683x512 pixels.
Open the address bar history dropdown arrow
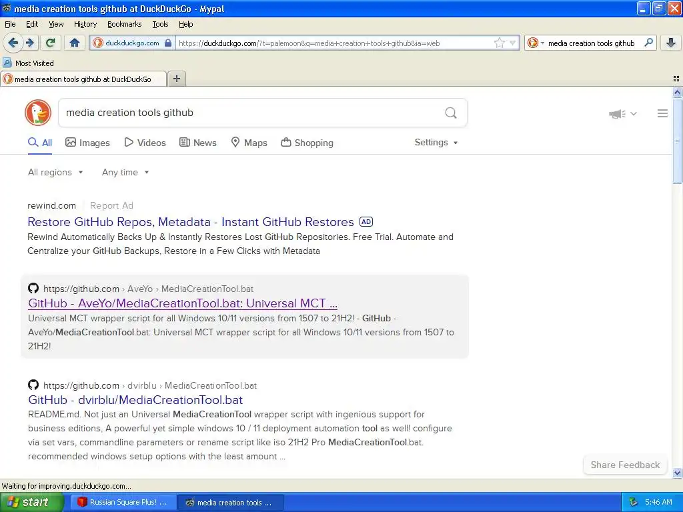(513, 43)
